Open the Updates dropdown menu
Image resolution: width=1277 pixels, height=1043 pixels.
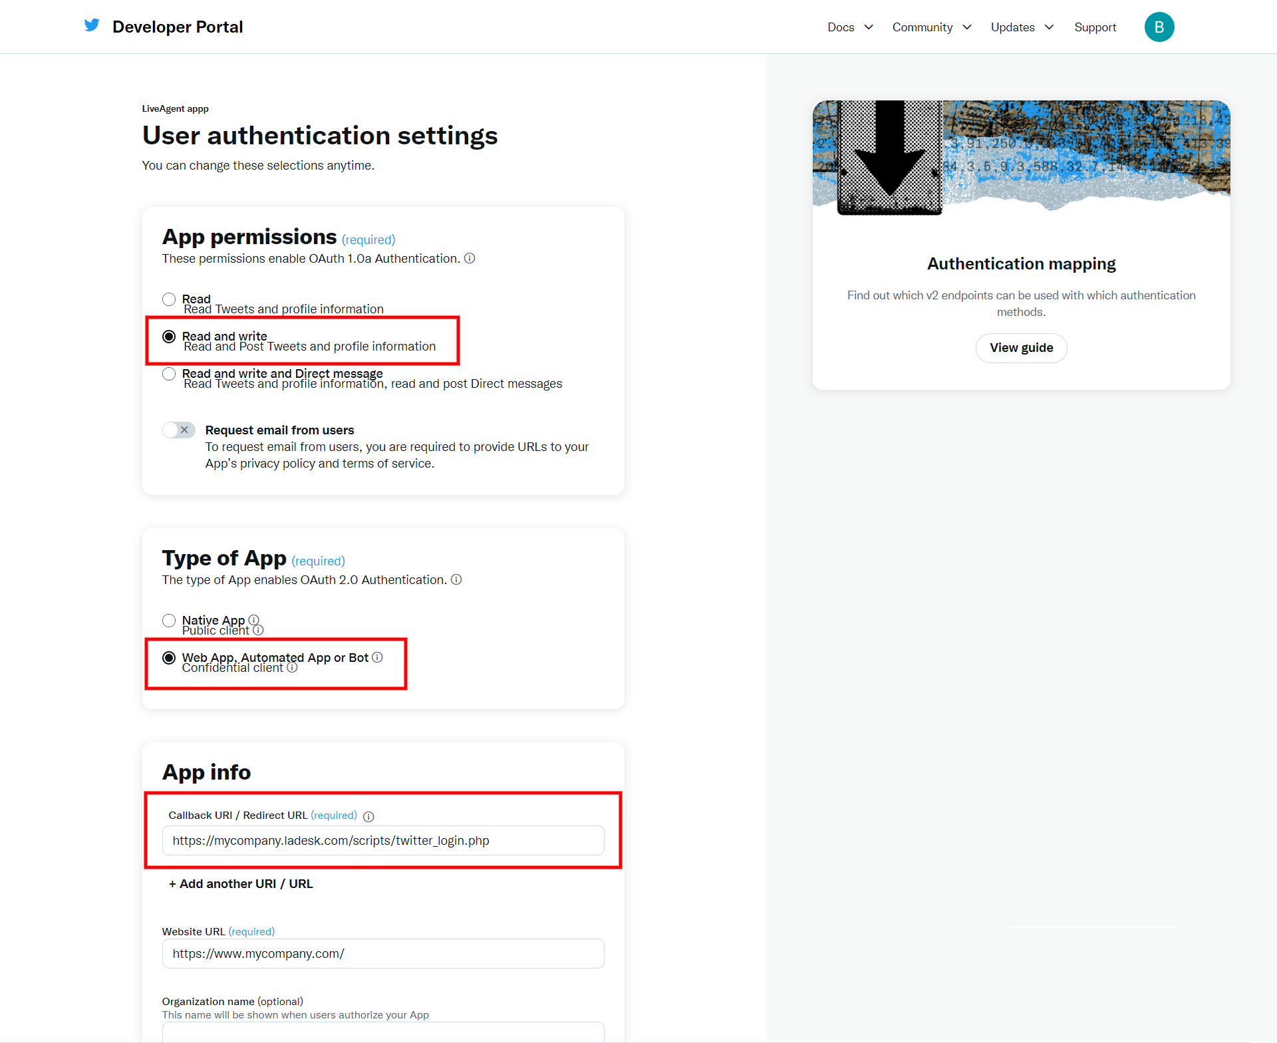pyautogui.click(x=1022, y=27)
